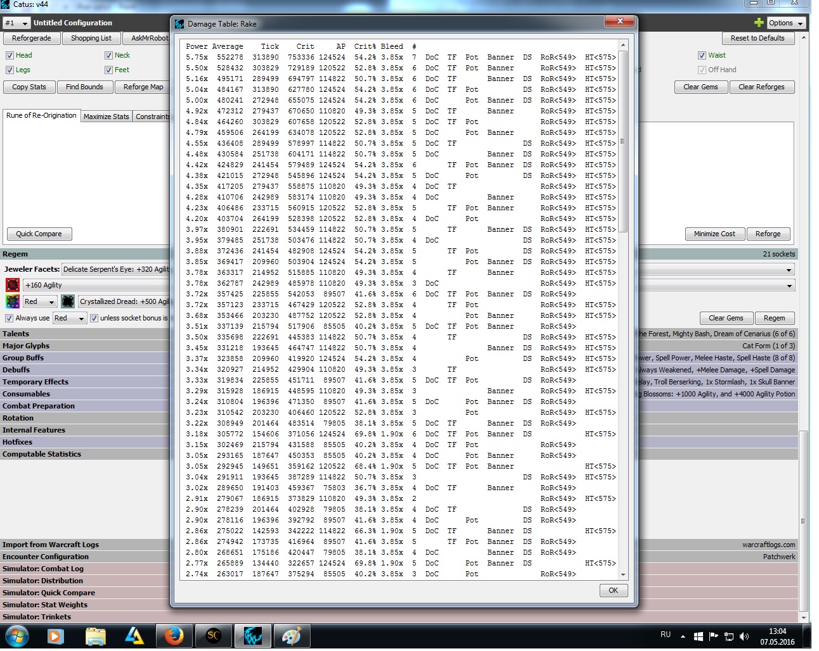Disable the Always use checkbox
The width and height of the screenshot is (819, 651).
[10, 318]
